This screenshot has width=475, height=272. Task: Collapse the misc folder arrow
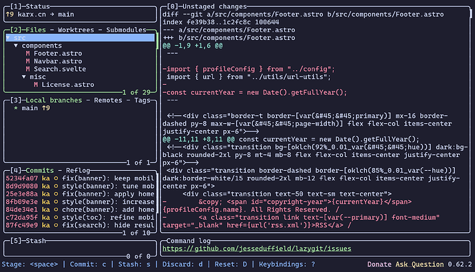pyautogui.click(x=24, y=77)
